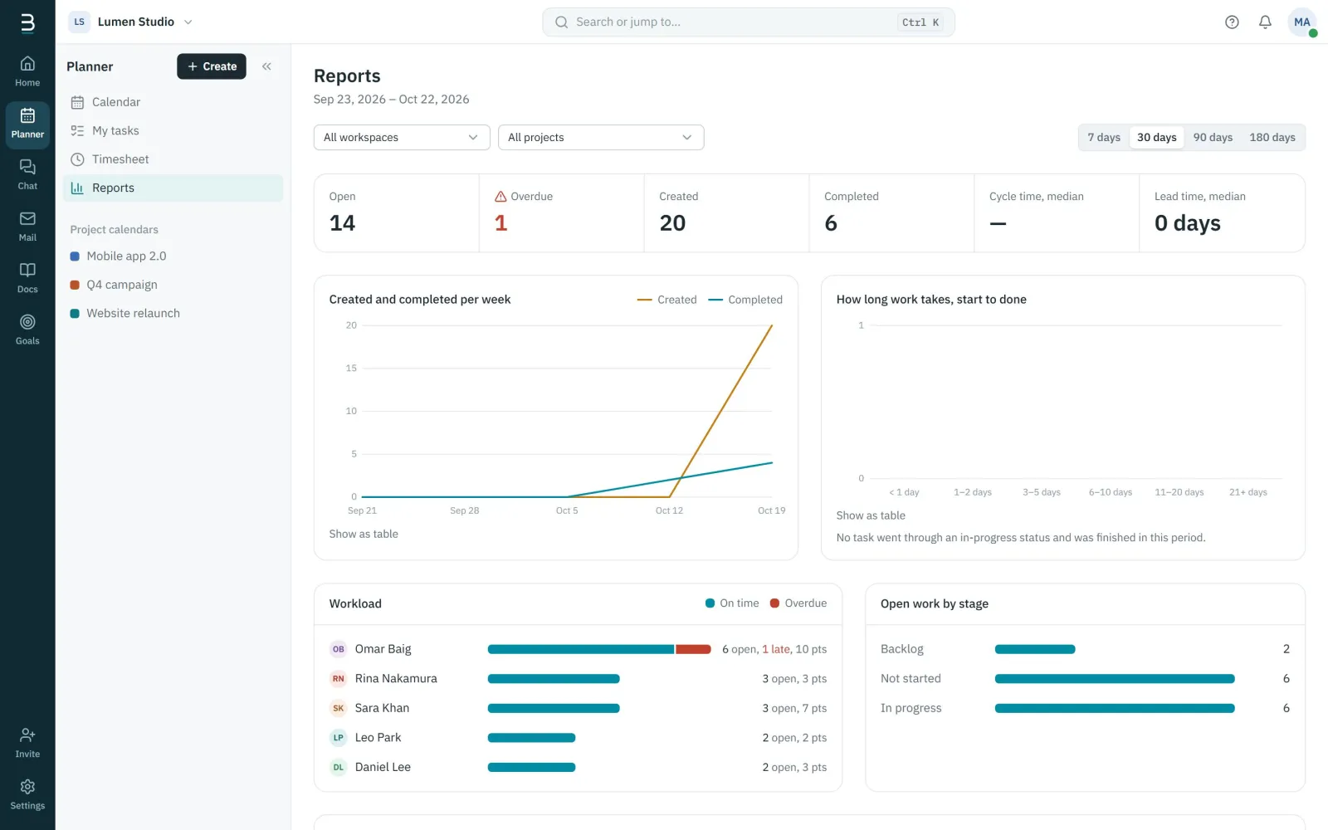Select the 180 days range
This screenshot has width=1328, height=830.
point(1272,138)
